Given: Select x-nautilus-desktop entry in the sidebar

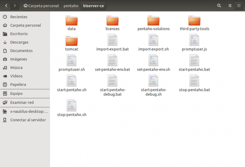Looking at the screenshot, I should coord(25,111).
